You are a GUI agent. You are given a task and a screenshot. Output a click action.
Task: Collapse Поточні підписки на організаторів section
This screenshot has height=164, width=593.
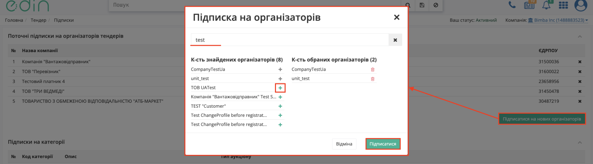tap(580, 36)
